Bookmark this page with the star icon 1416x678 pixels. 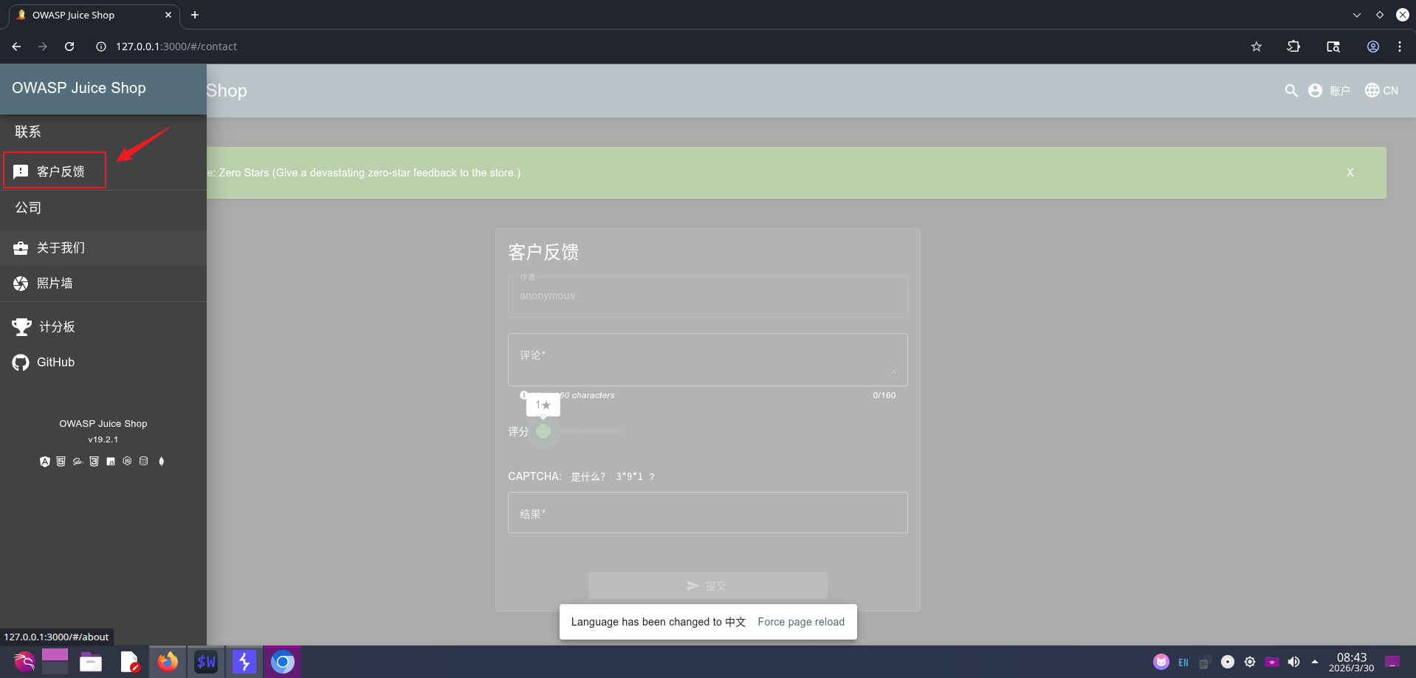(1257, 47)
